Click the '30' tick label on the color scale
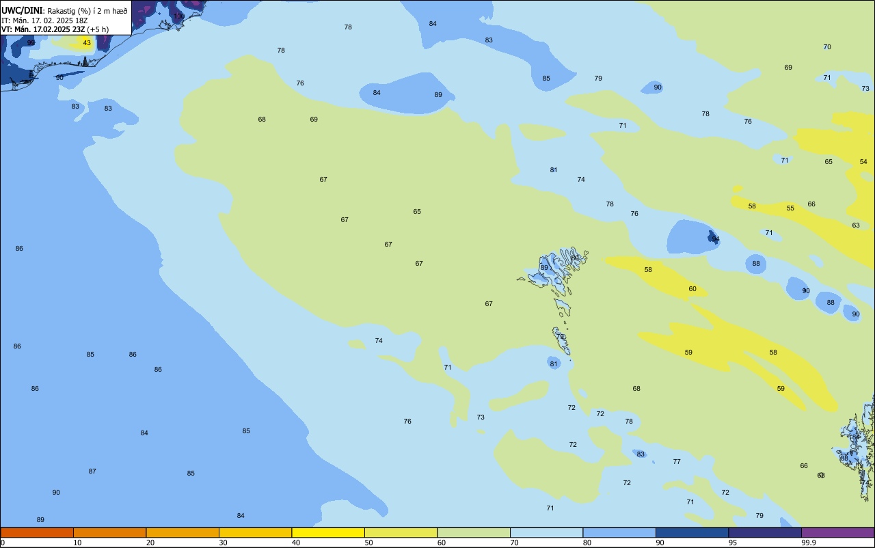This screenshot has width=875, height=548. click(x=223, y=543)
